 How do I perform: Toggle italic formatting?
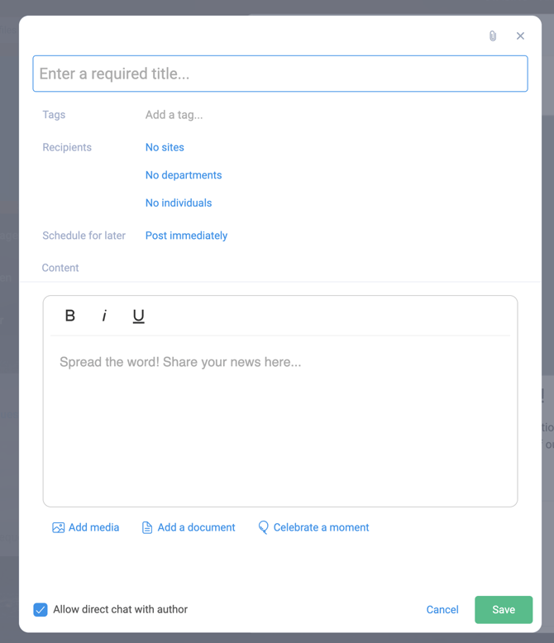[x=104, y=316]
